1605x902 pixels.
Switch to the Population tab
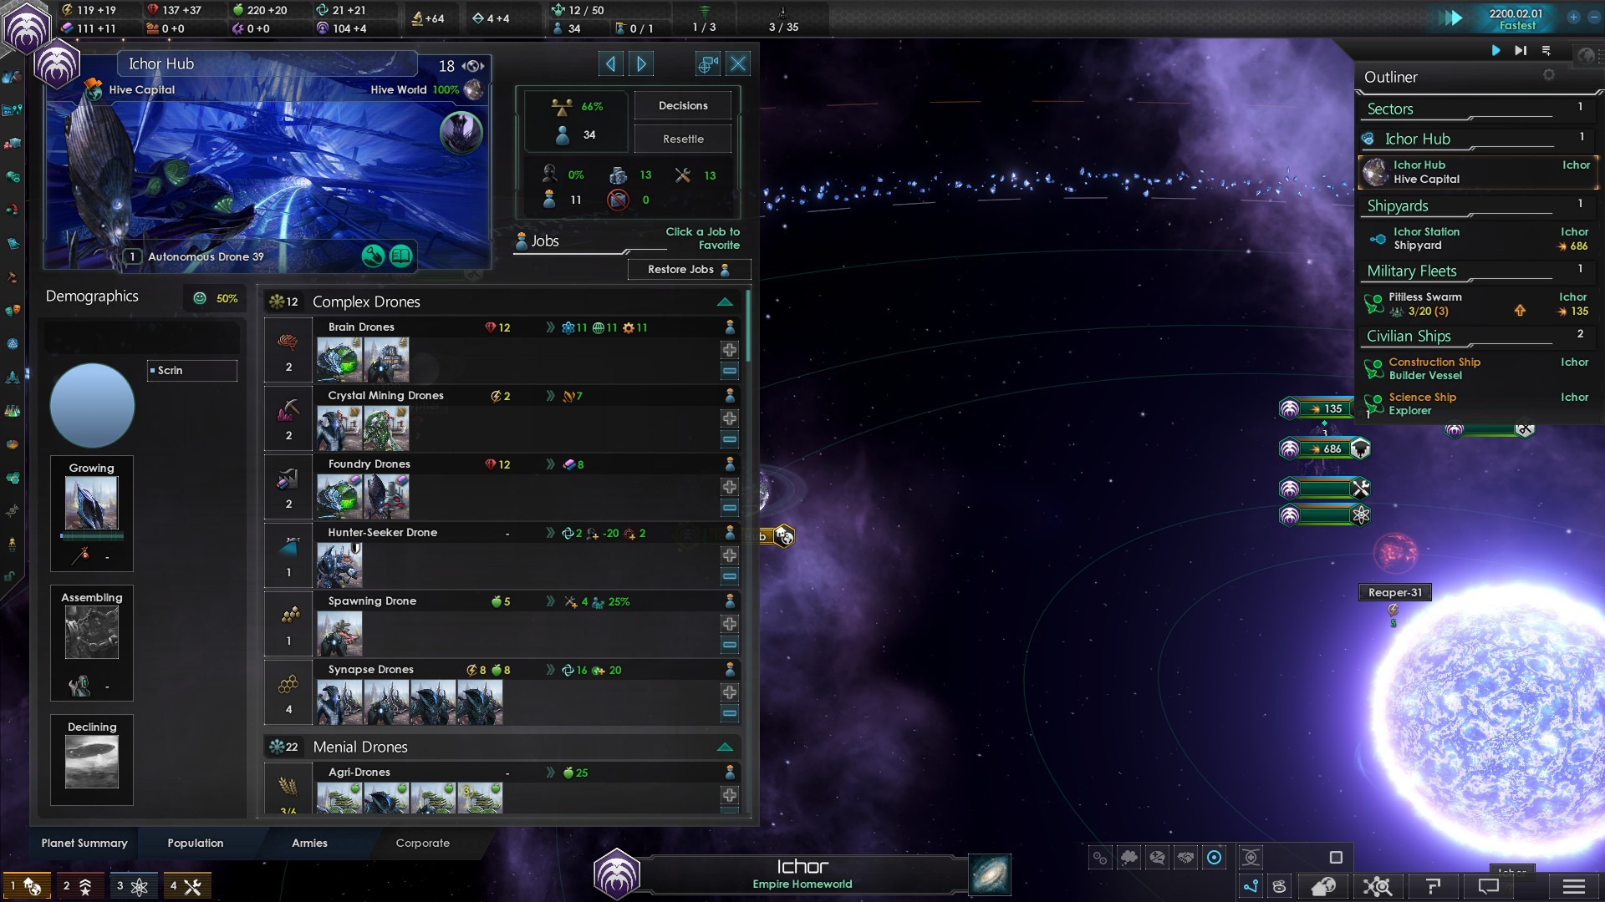(195, 844)
